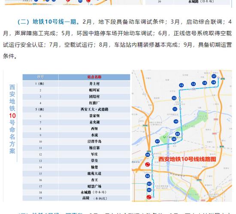This screenshot has height=214, width=236.
Task: Click the red map title 西安地铁10号线线路图
Action: [187, 159]
